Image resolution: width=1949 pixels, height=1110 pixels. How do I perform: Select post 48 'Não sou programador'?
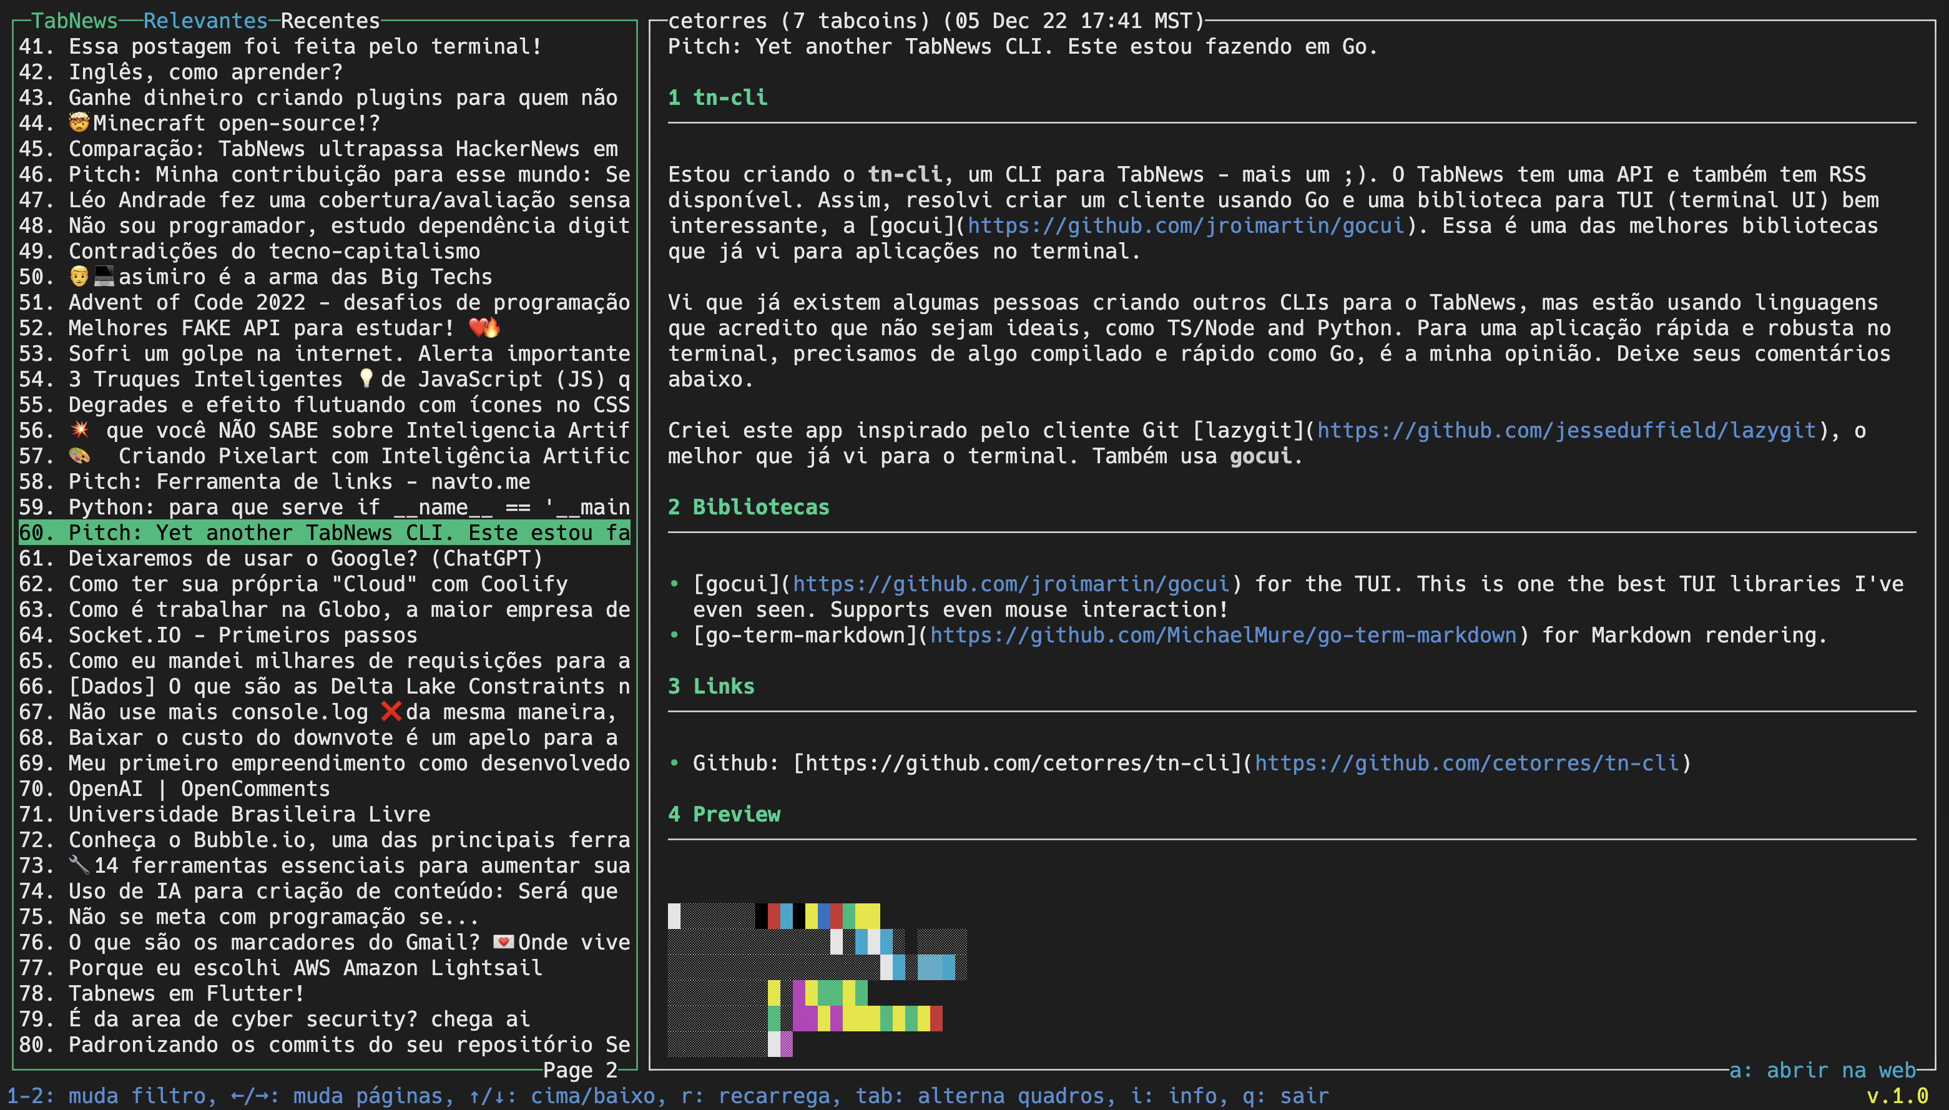(x=324, y=225)
